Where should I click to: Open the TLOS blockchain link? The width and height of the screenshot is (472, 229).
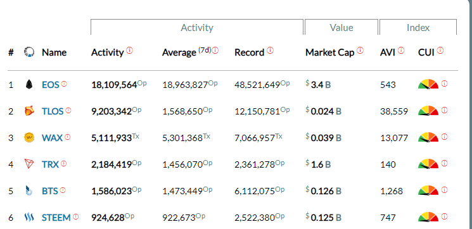[x=53, y=111]
